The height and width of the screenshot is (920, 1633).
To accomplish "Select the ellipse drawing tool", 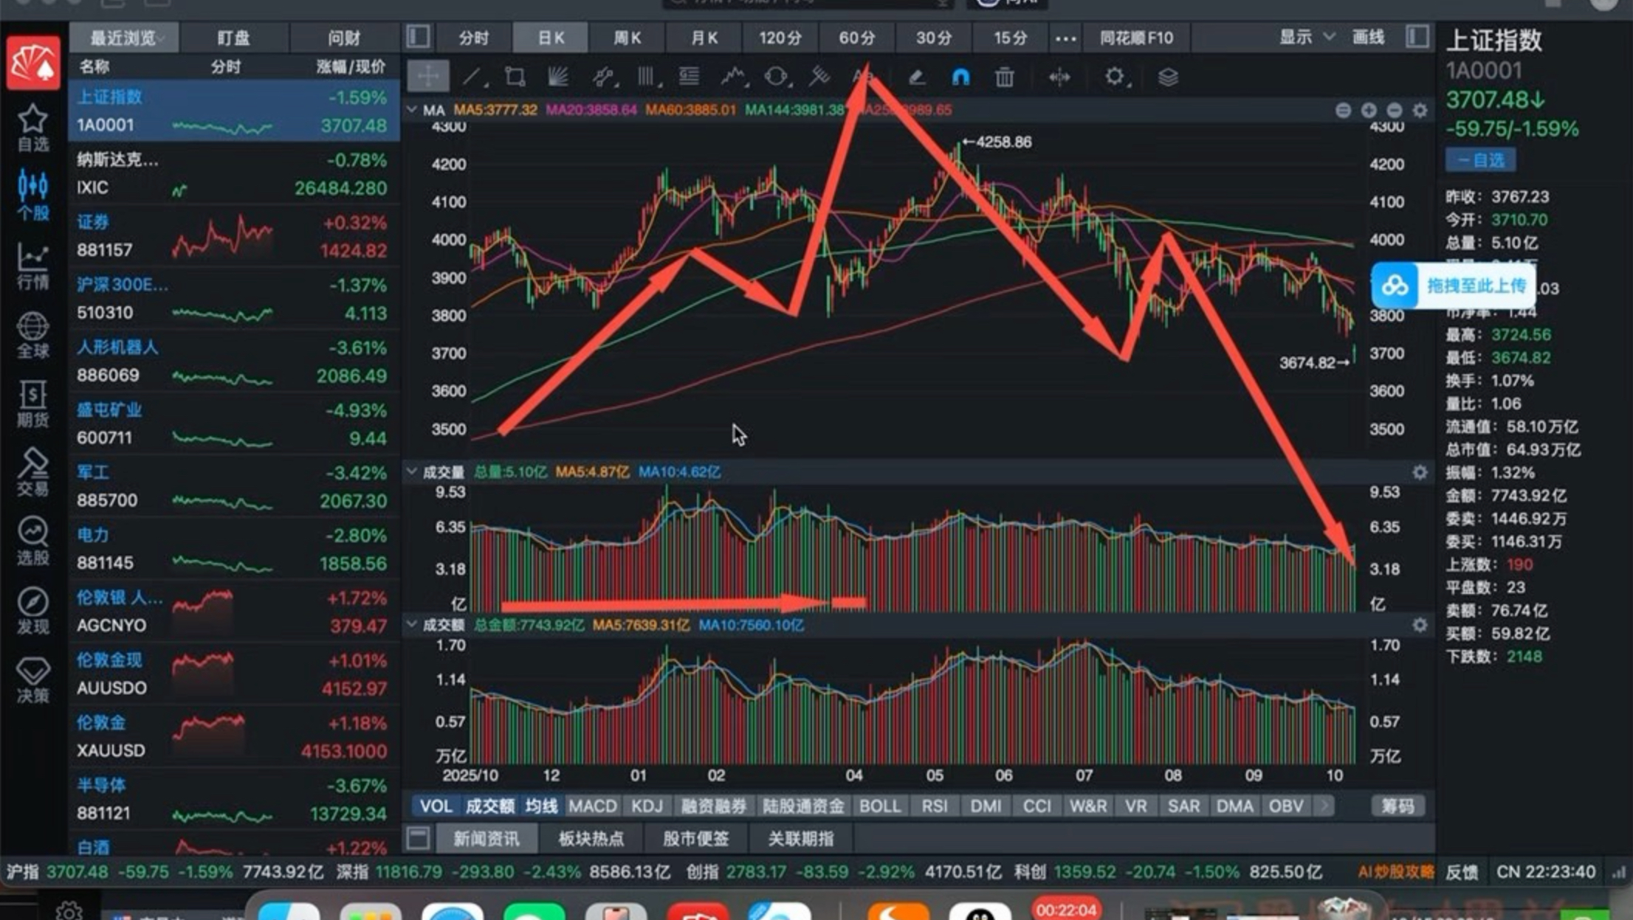I will [777, 77].
